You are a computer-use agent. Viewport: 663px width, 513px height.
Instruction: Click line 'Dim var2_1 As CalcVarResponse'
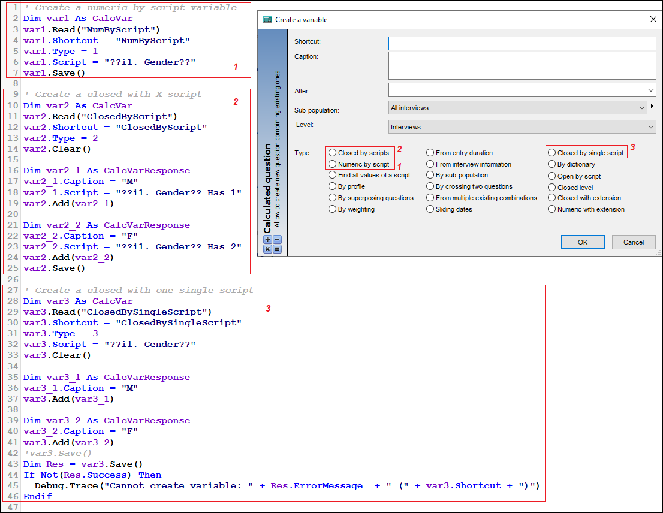tap(107, 170)
